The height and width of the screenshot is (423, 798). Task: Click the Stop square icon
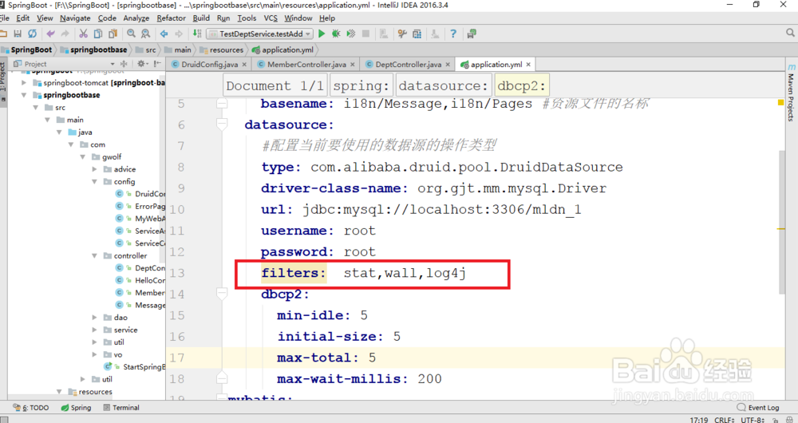365,34
